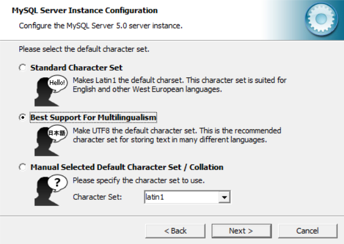This screenshot has height=244, width=344.
Task: Click 'Configure the MySQL Server 5.0 server instance.'
Action: pos(101,26)
